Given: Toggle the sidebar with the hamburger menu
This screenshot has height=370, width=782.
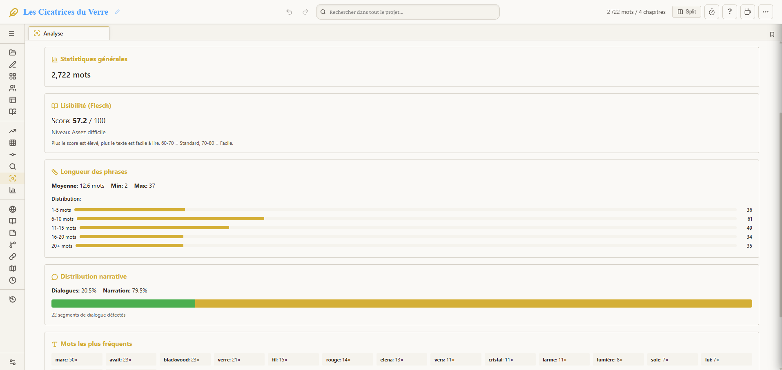Looking at the screenshot, I should [12, 34].
